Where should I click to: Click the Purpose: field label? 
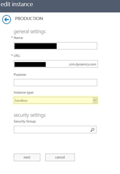click(20, 75)
